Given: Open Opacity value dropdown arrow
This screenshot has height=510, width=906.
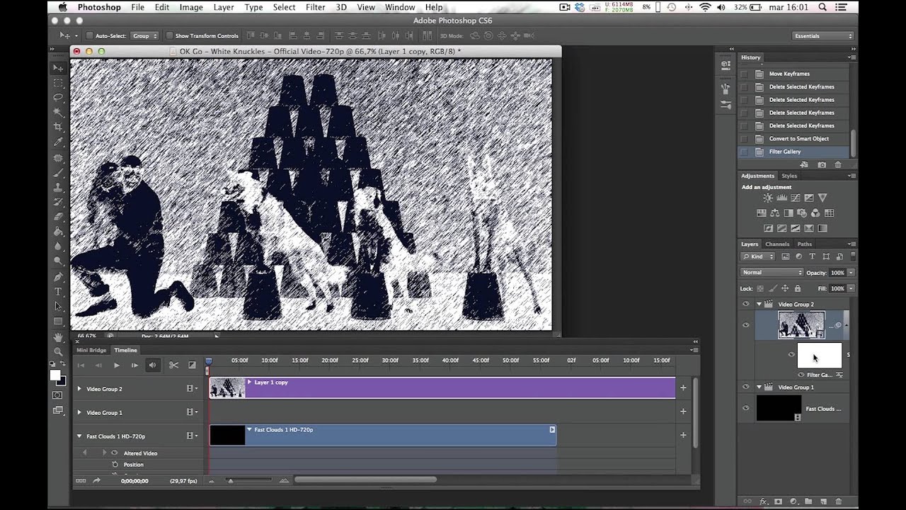Looking at the screenshot, I should click(851, 273).
